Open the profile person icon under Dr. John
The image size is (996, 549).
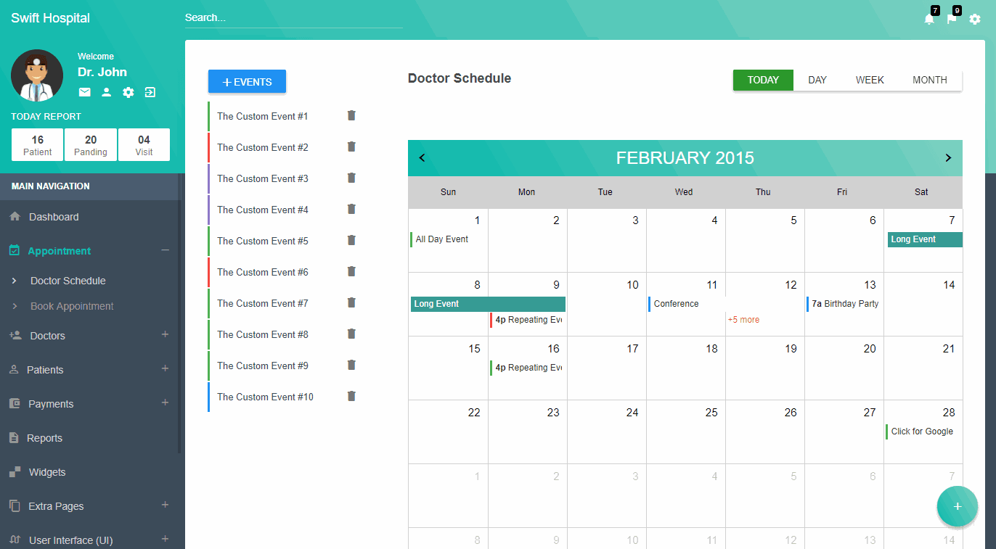point(106,92)
